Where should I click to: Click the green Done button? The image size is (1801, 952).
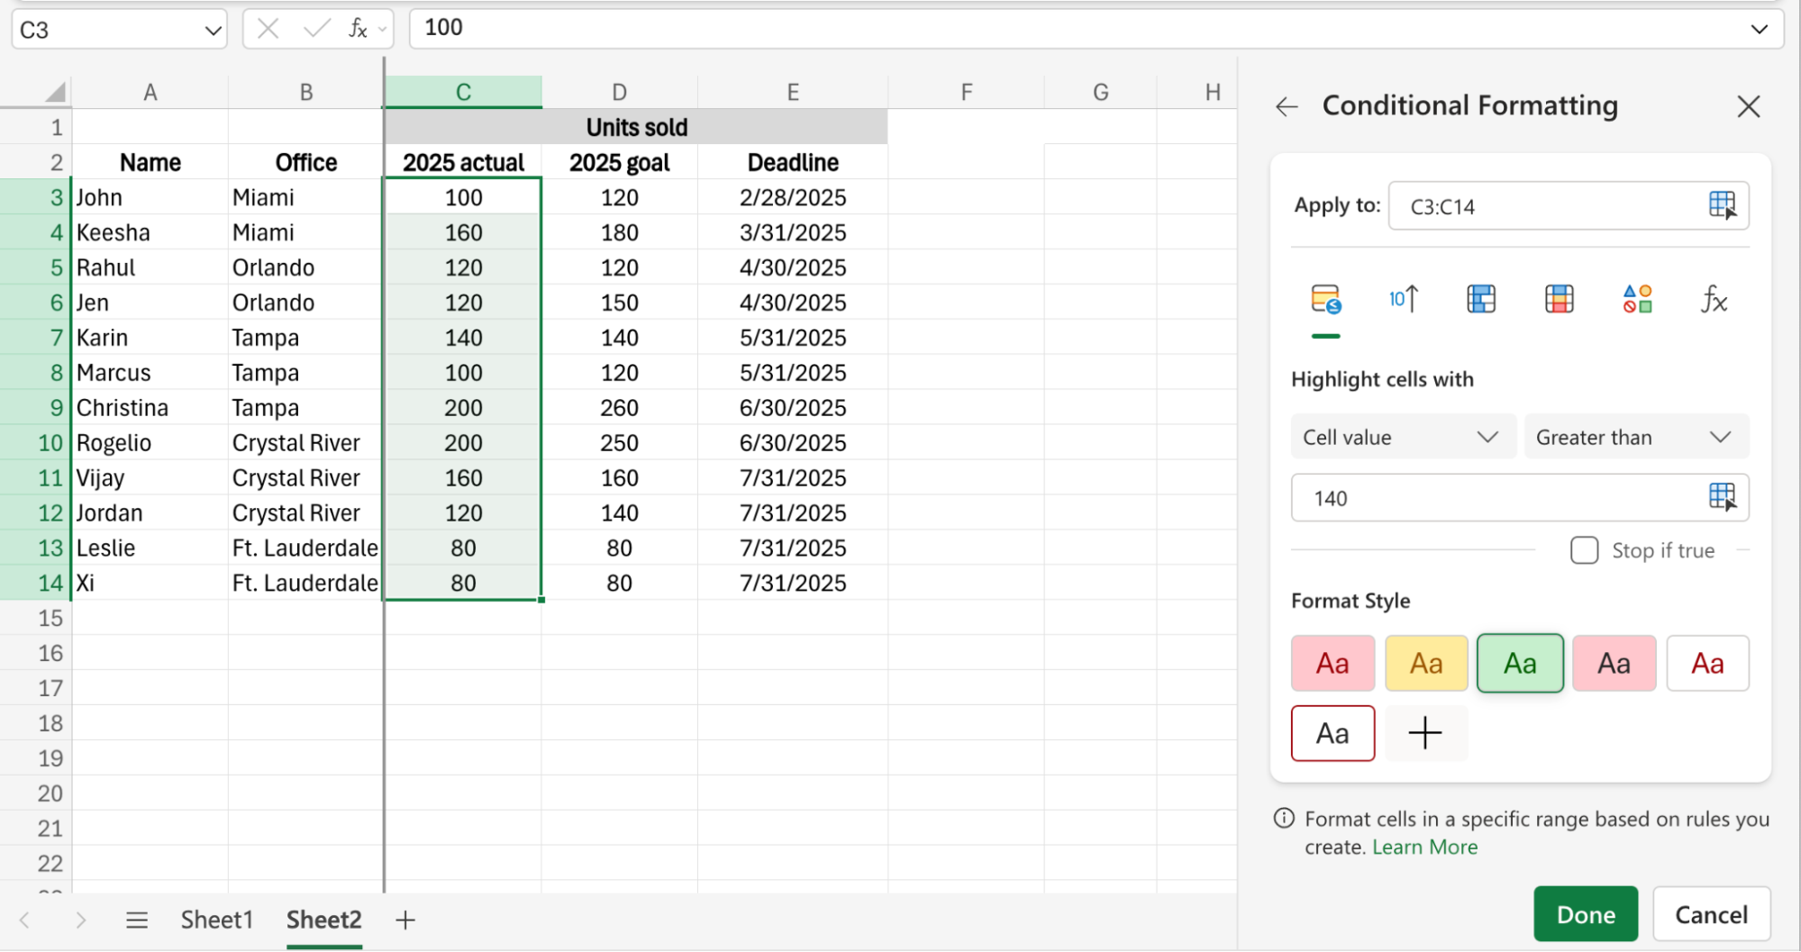(x=1586, y=914)
